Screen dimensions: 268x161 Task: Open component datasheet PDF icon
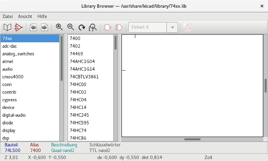tap(187, 27)
